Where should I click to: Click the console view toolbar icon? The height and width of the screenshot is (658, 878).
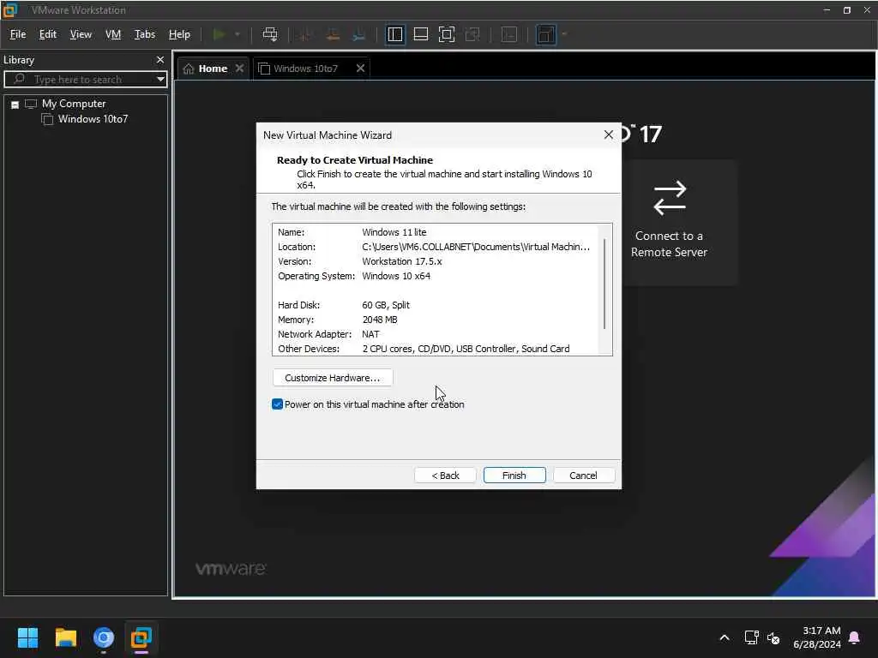pos(509,34)
